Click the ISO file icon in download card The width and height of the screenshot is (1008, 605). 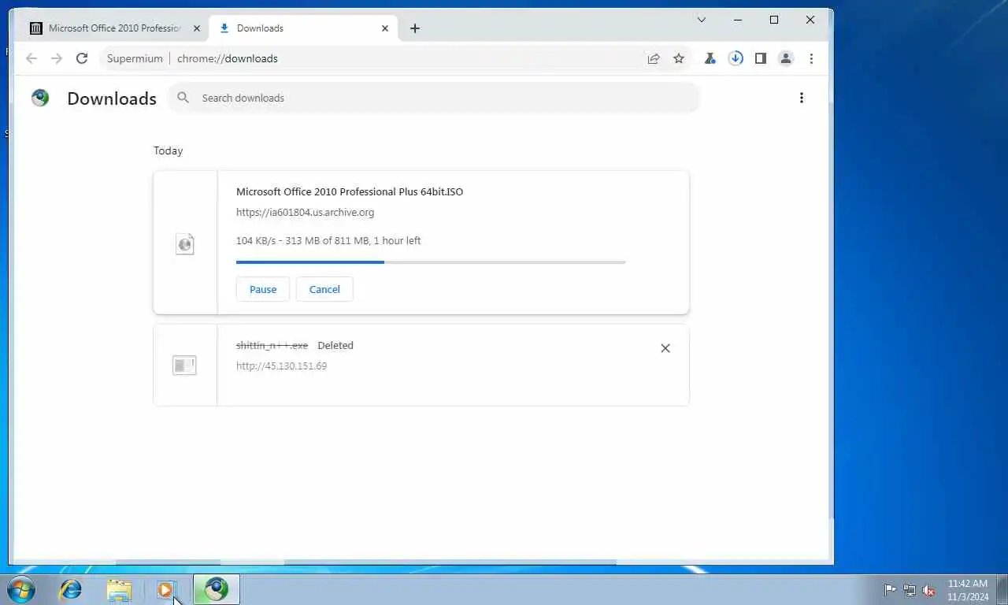(x=185, y=244)
